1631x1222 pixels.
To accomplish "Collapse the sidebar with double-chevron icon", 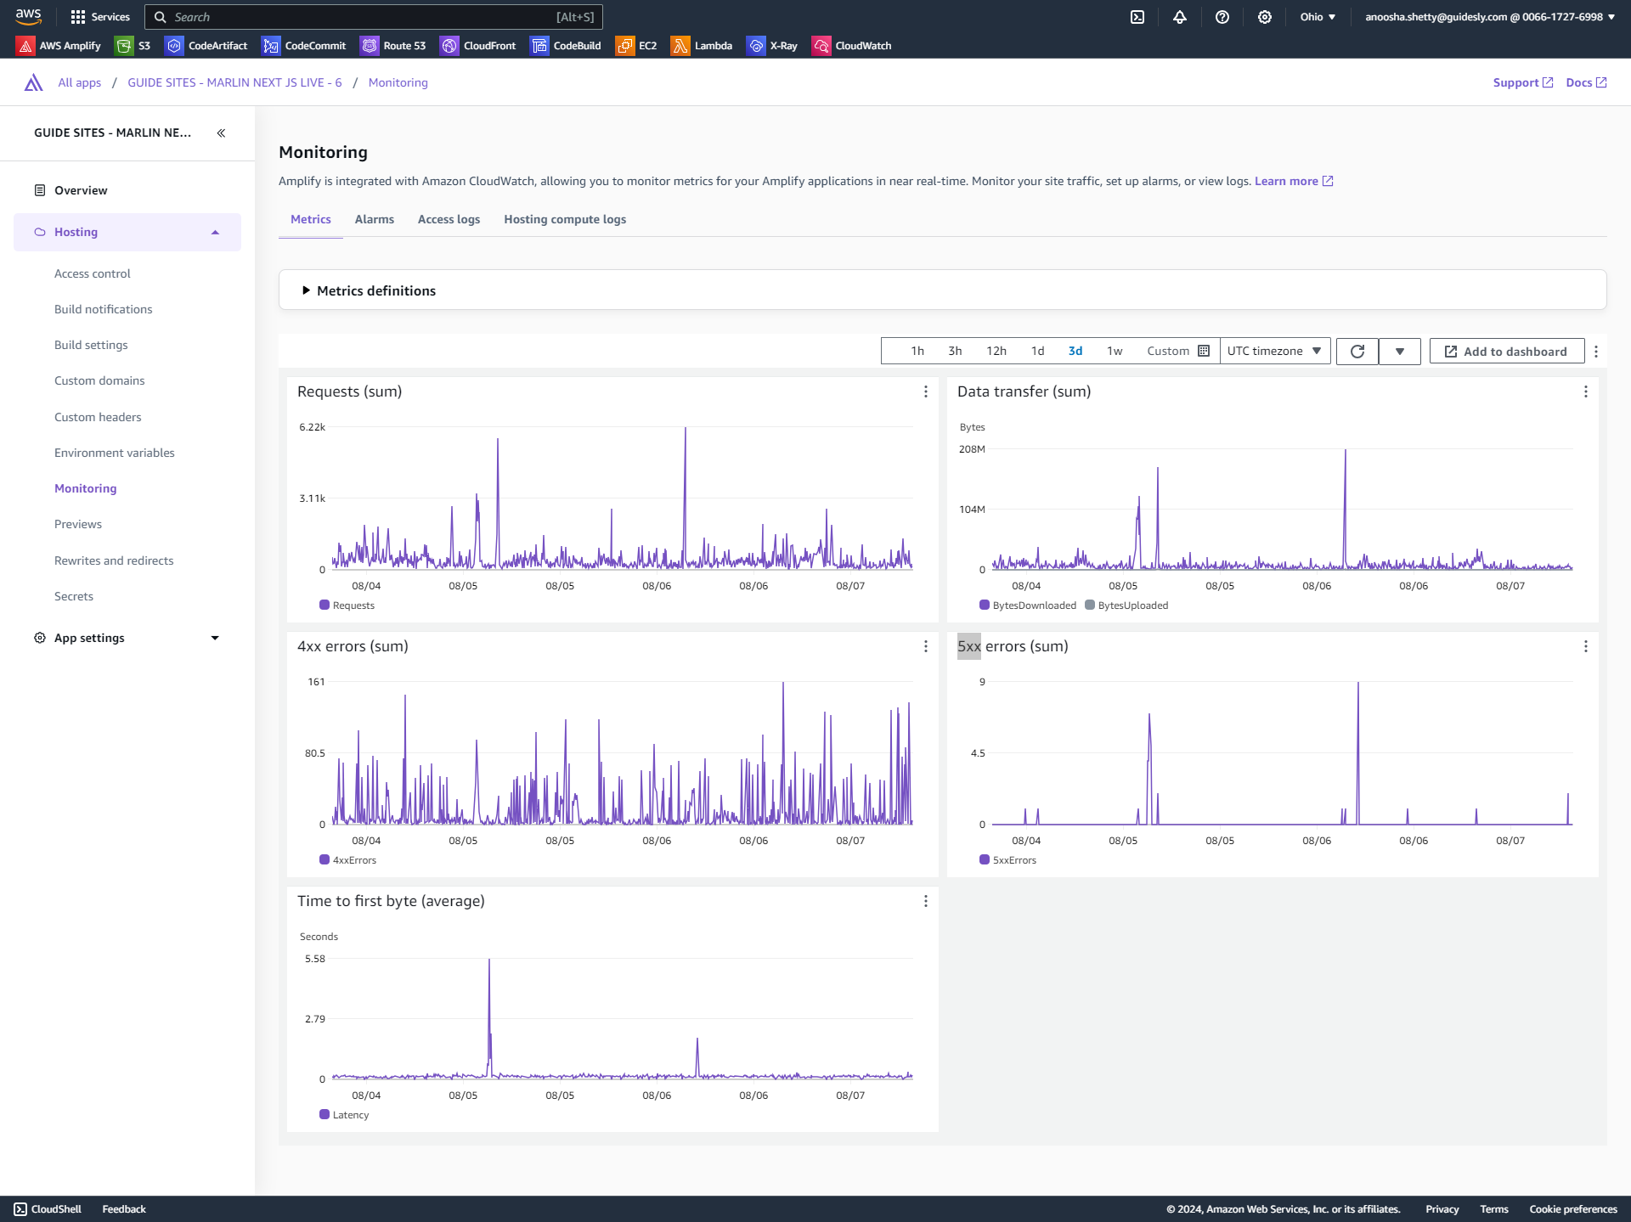I will [221, 133].
